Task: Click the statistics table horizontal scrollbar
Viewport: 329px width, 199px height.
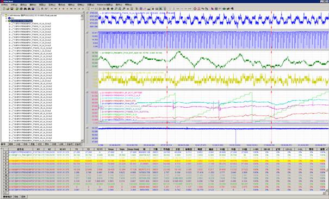Action: [164, 193]
